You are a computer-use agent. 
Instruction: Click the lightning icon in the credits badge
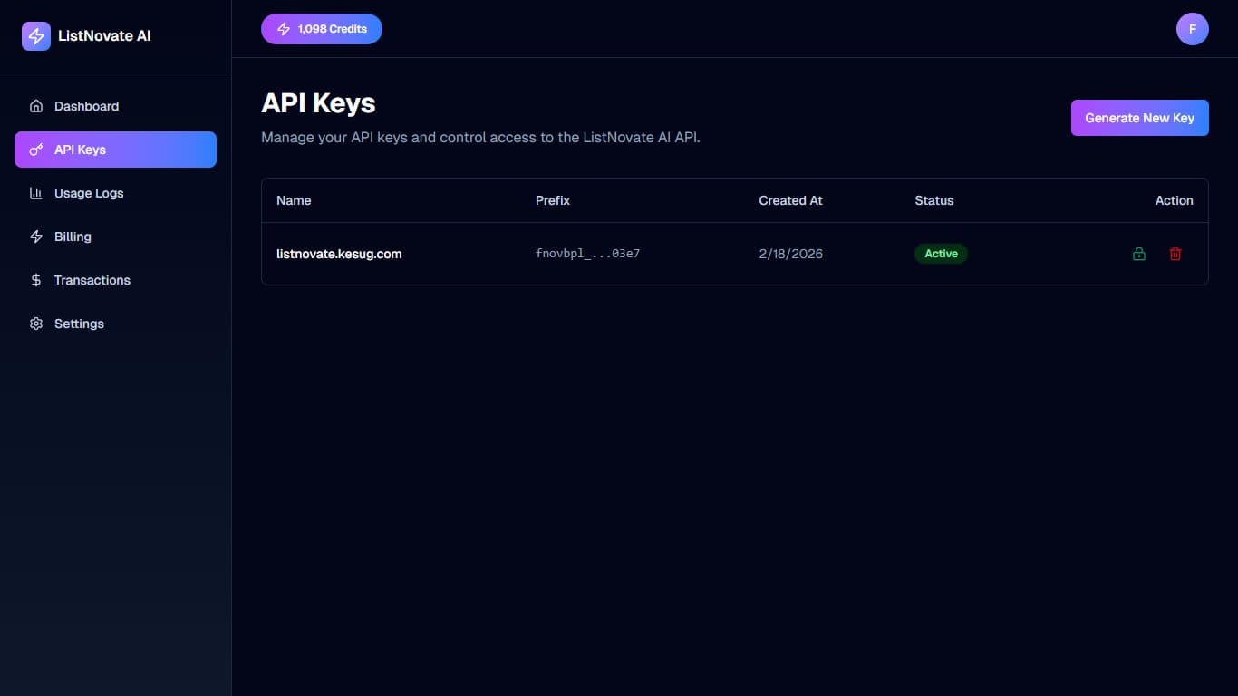click(282, 28)
